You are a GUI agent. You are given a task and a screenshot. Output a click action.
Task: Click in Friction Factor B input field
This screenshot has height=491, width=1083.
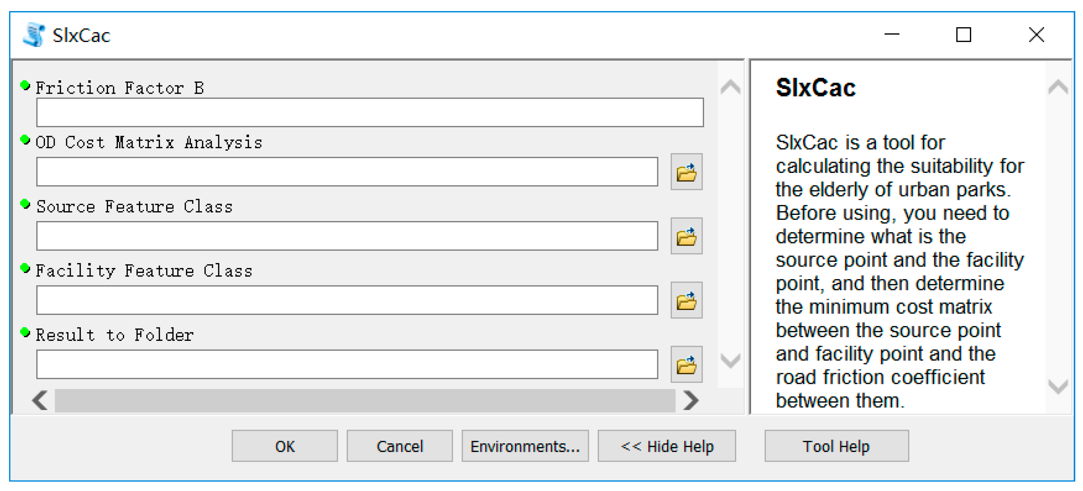click(x=369, y=112)
